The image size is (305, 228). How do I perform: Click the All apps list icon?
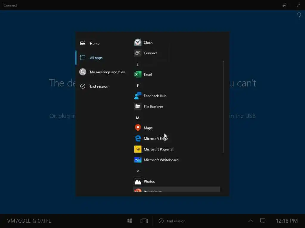83,58
